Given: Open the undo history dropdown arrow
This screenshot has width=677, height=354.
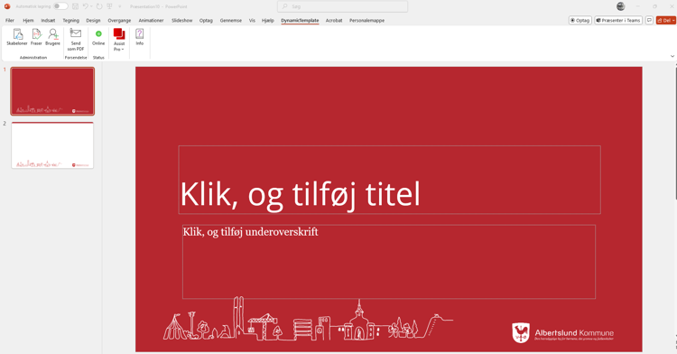Looking at the screenshot, I should (91, 6).
